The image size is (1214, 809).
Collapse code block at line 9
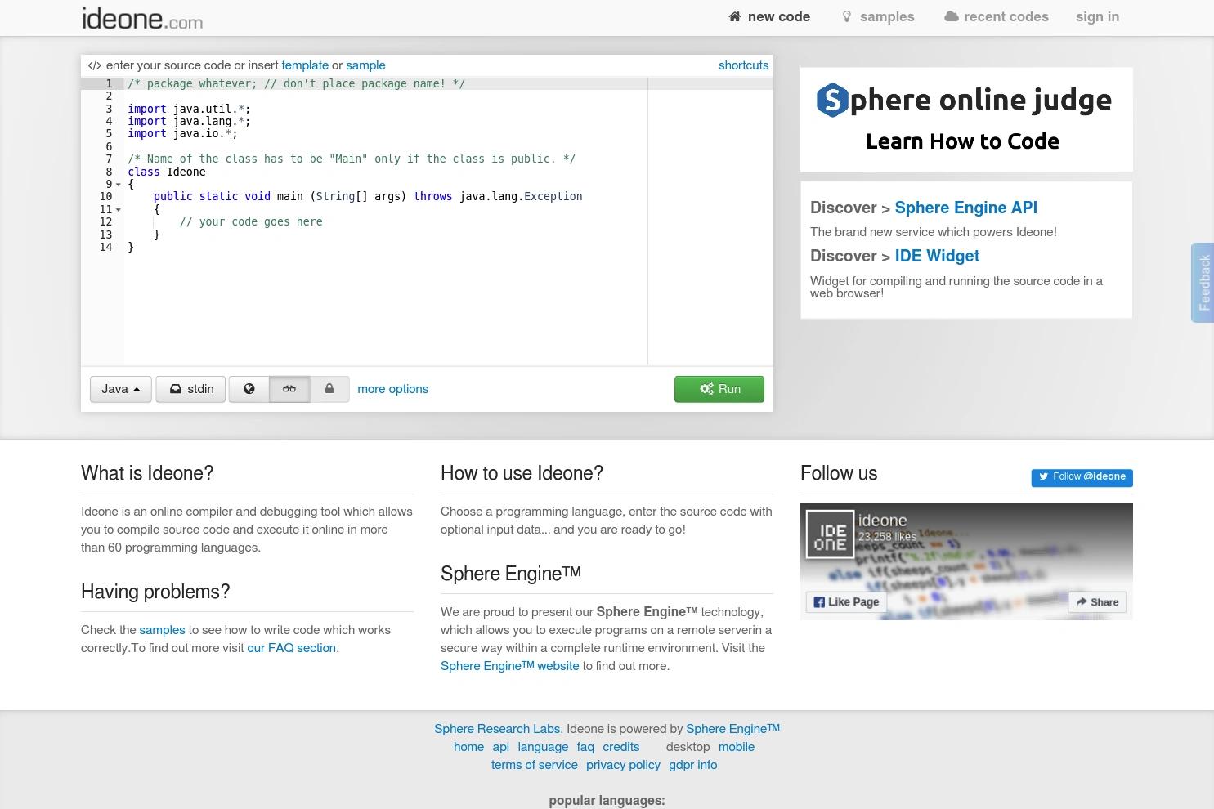[x=119, y=185]
